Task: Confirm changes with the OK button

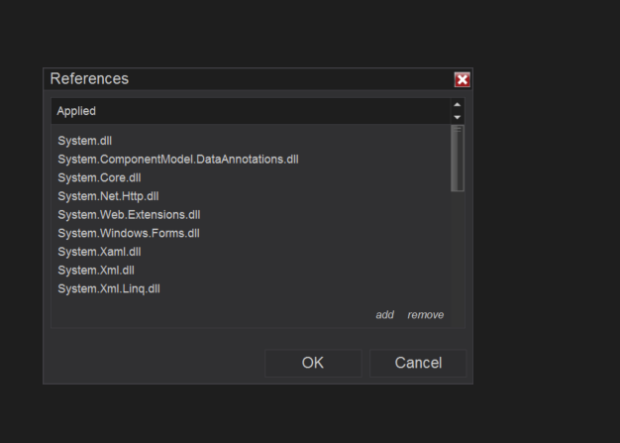Action: [x=313, y=363]
